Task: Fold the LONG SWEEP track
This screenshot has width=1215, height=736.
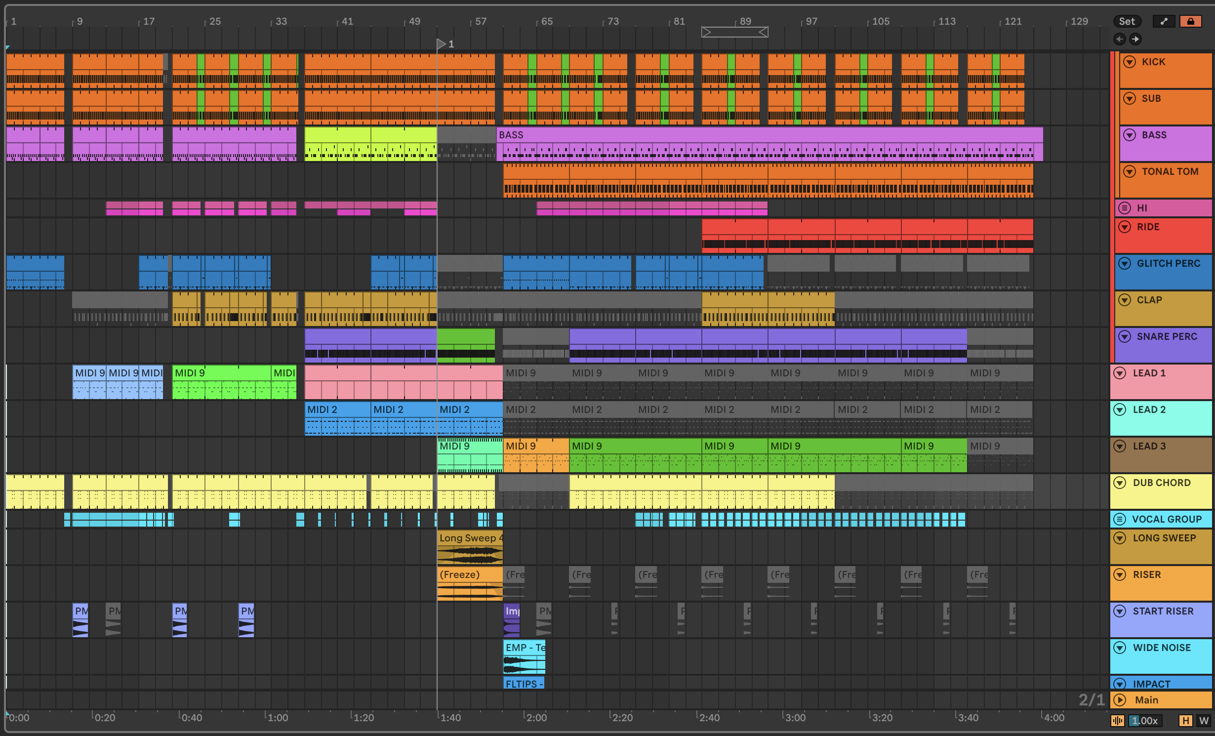Action: pyautogui.click(x=1120, y=538)
